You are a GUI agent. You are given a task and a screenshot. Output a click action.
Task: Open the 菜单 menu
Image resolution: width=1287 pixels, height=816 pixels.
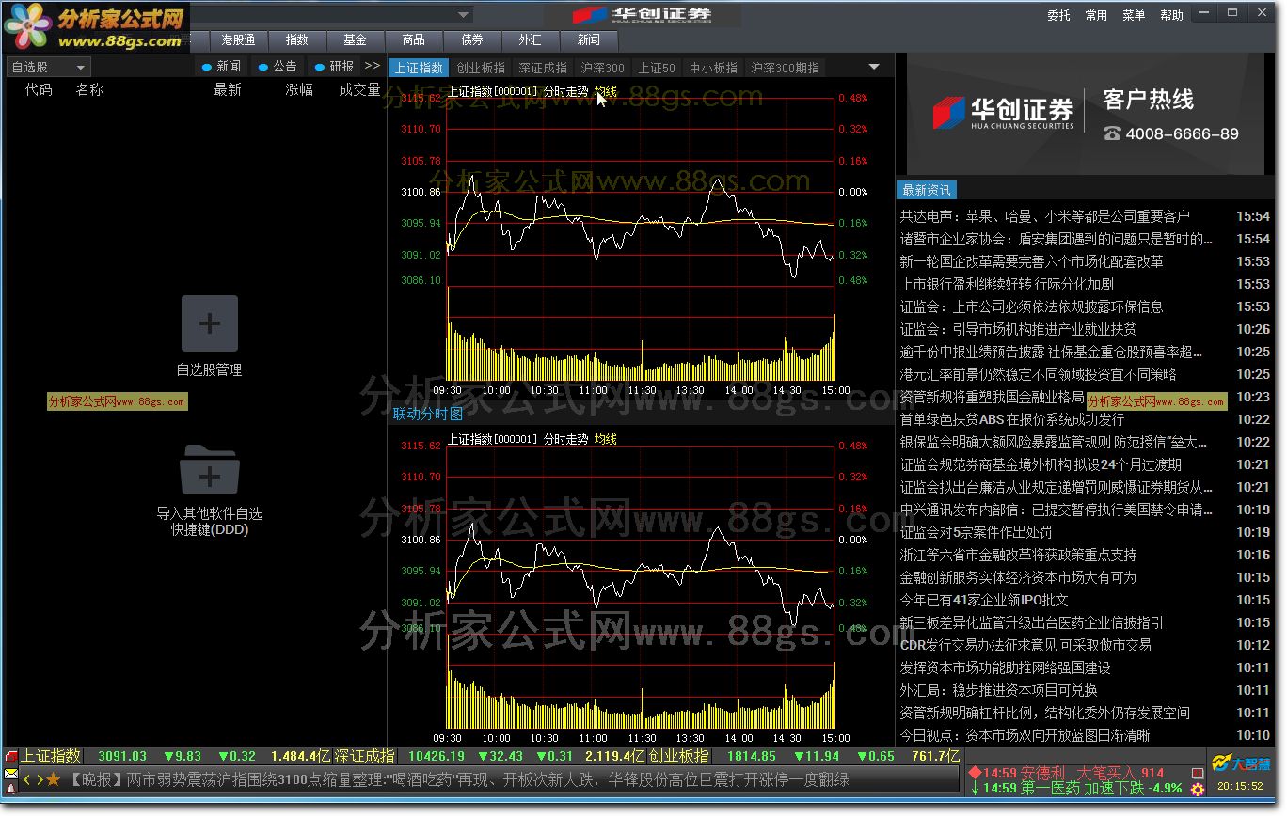click(x=1134, y=15)
